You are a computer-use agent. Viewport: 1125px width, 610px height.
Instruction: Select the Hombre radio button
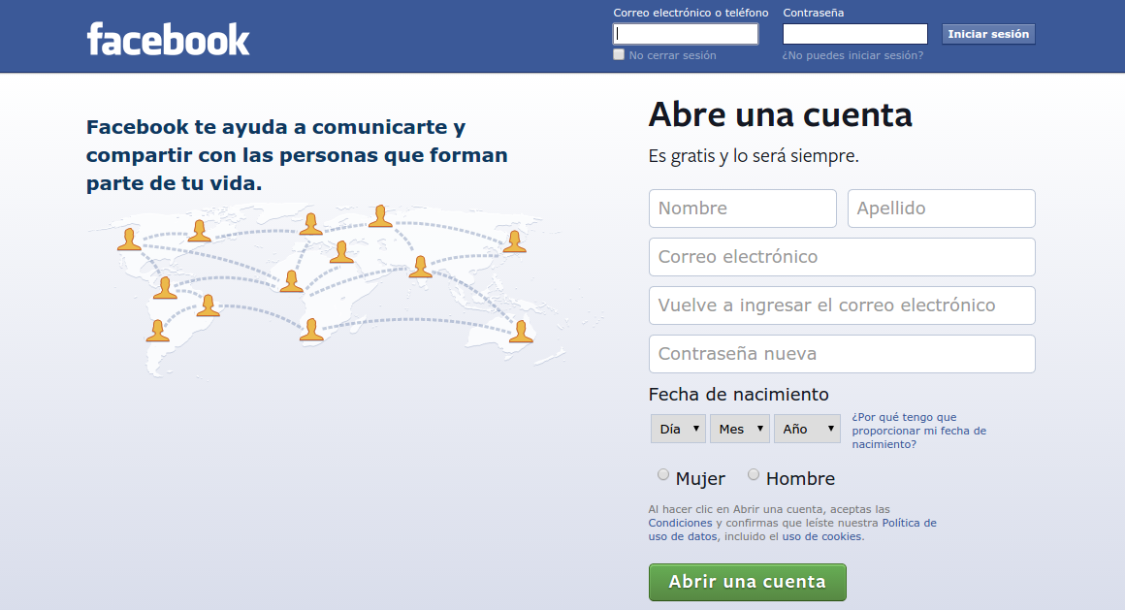coord(754,475)
